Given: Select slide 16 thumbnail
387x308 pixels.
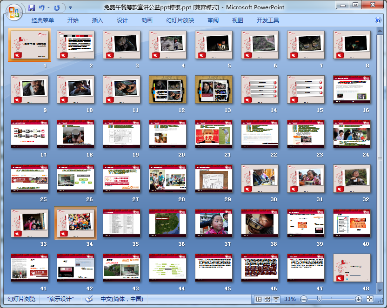Looking at the screenshot, I should coord(352,89).
